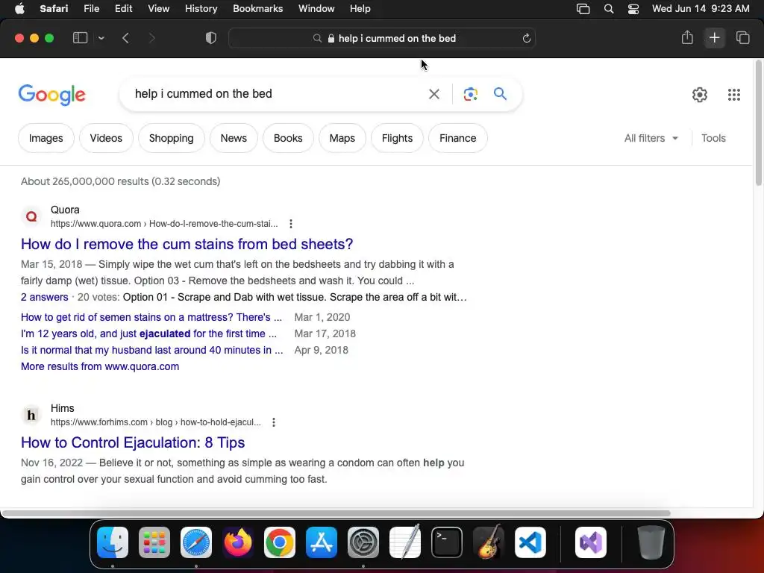Open the privacy report shield icon

pos(211,38)
